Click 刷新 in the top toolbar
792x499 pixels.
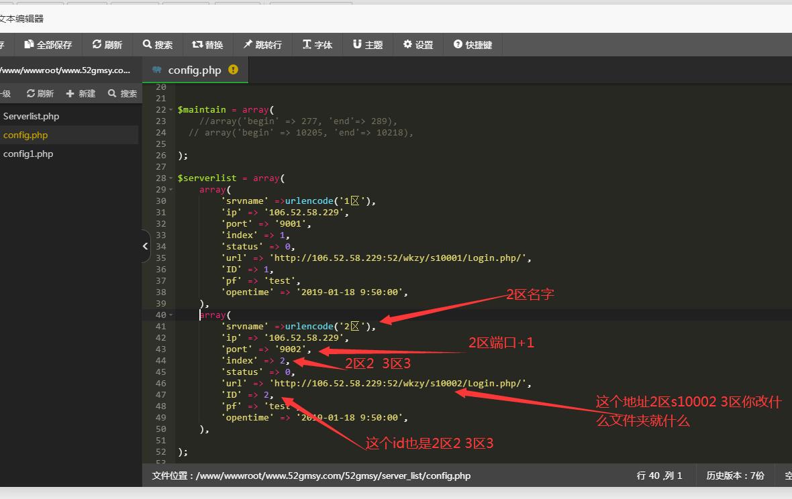tap(107, 45)
